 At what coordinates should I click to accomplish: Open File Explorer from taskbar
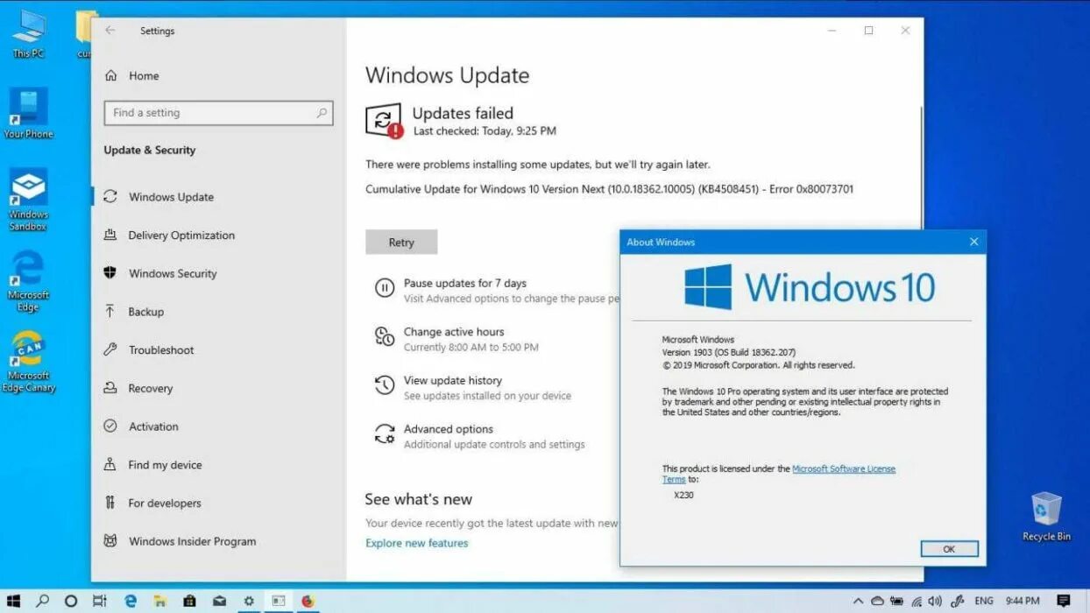(160, 601)
